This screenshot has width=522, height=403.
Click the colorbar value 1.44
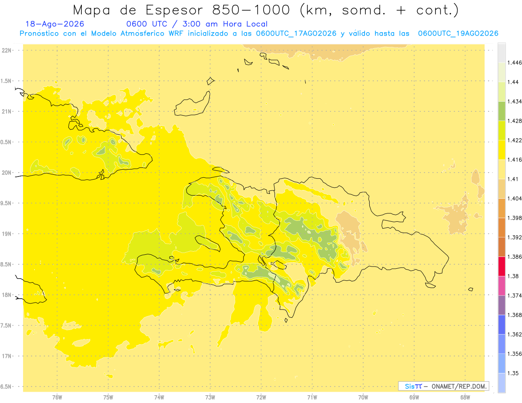513,82
